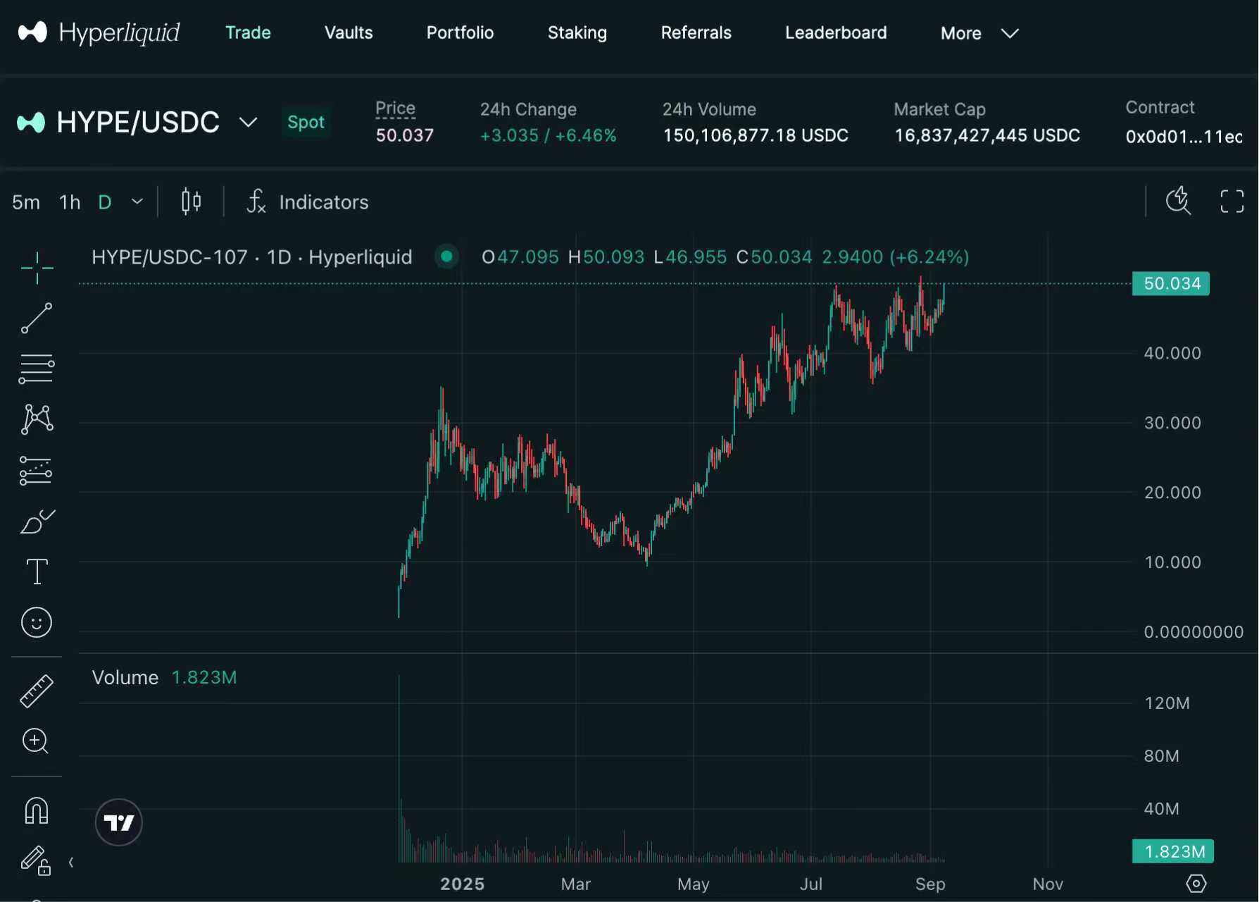
Task: Click the HYPE token icon beside pair name
Action: click(x=31, y=123)
